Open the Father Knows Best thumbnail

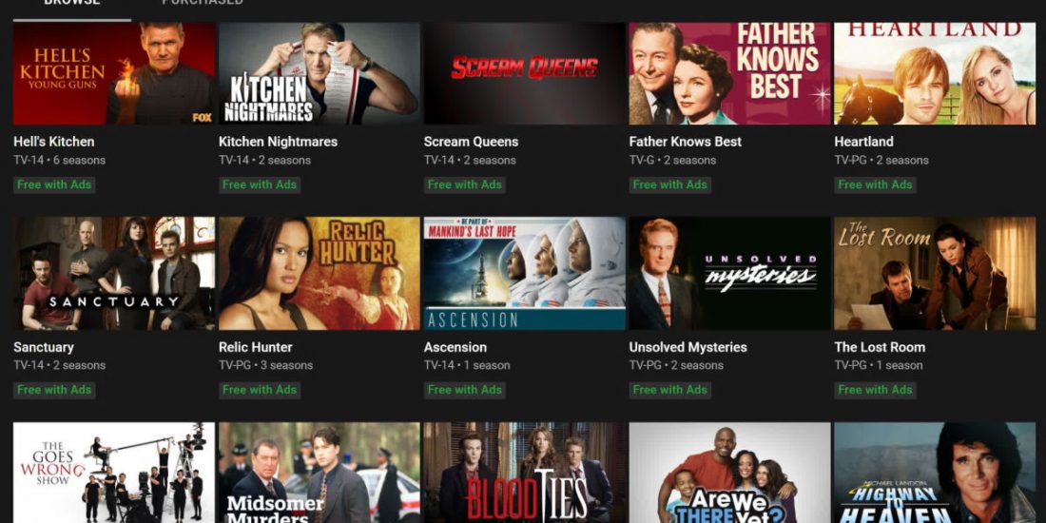pyautogui.click(x=729, y=73)
